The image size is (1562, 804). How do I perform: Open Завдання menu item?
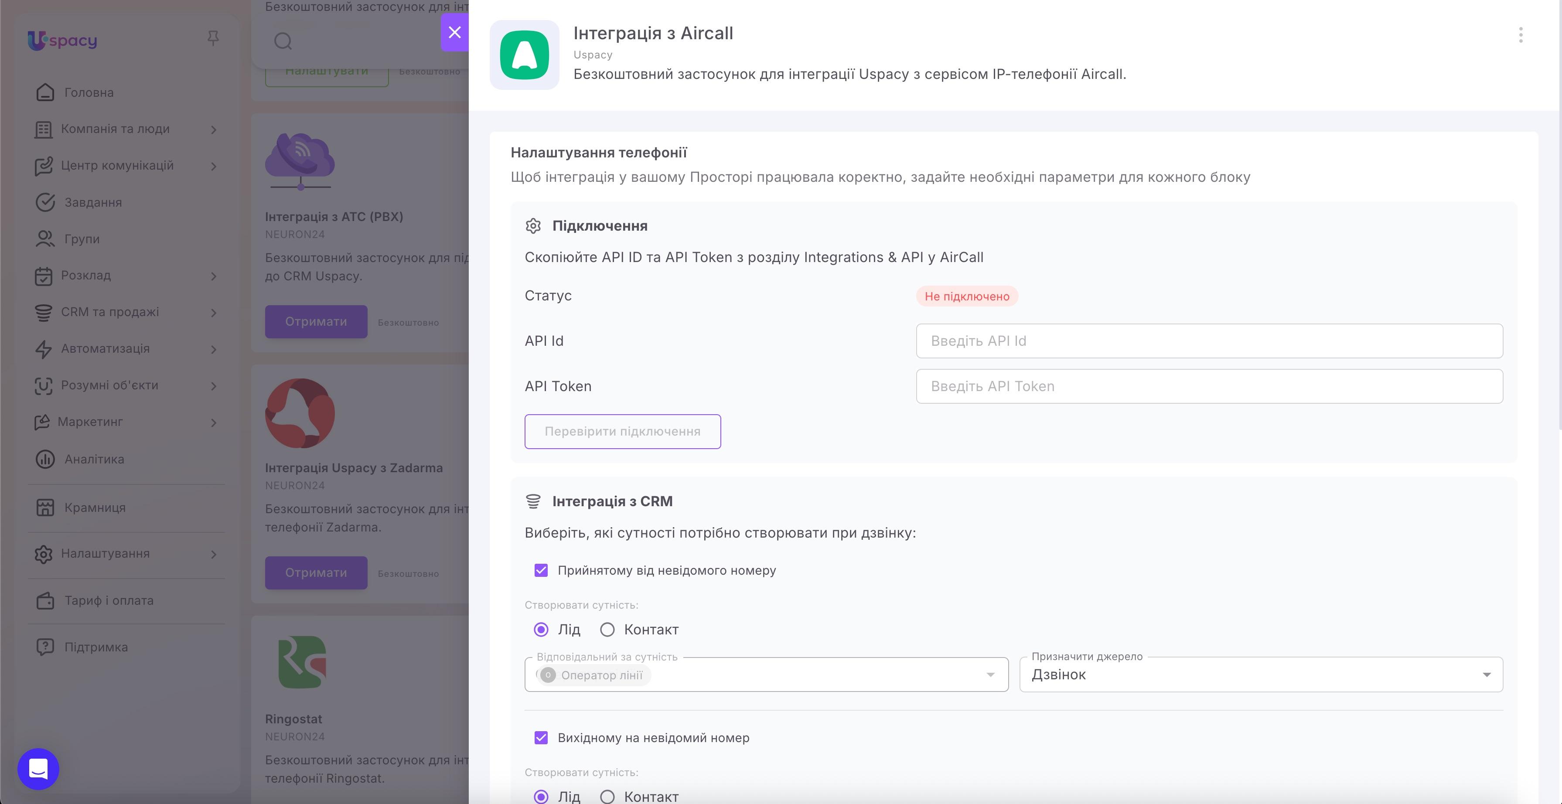click(x=93, y=202)
